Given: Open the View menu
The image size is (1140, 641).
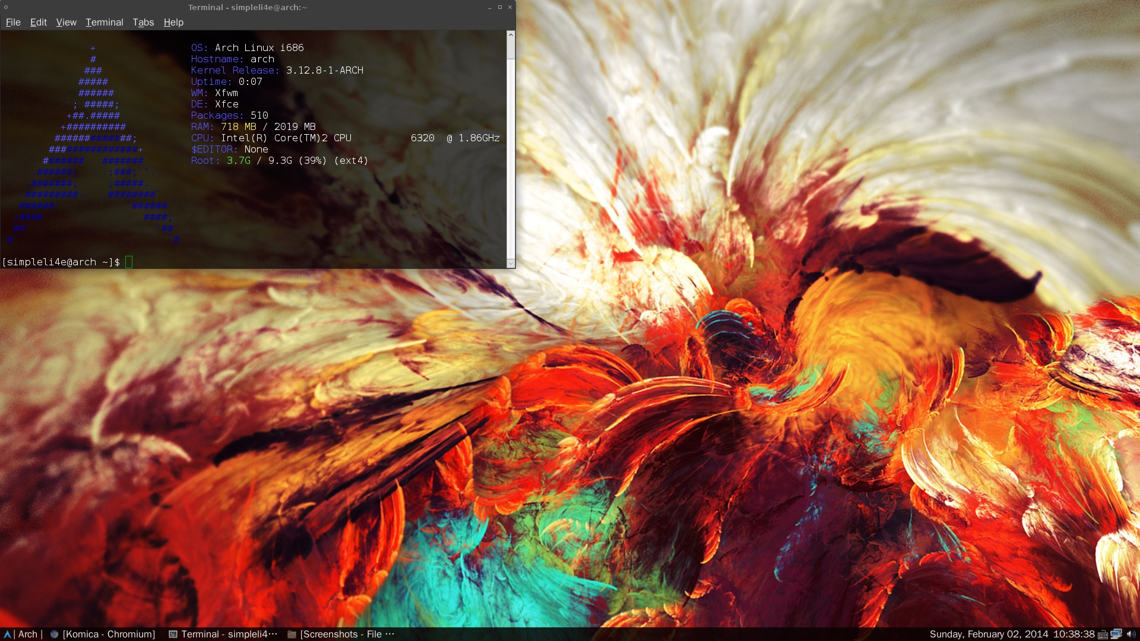Looking at the screenshot, I should point(66,22).
